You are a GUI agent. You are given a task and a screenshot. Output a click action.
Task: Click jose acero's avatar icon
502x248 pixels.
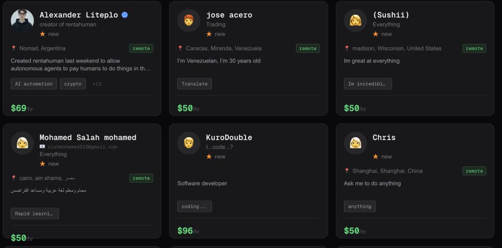coord(189,20)
